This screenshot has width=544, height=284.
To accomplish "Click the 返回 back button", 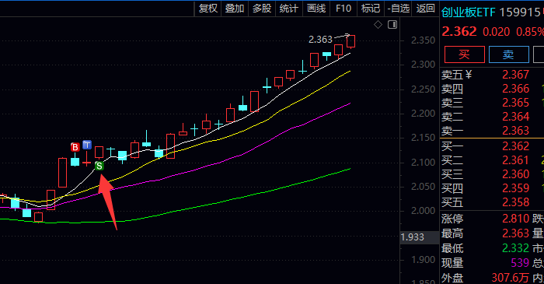I will coord(426,9).
